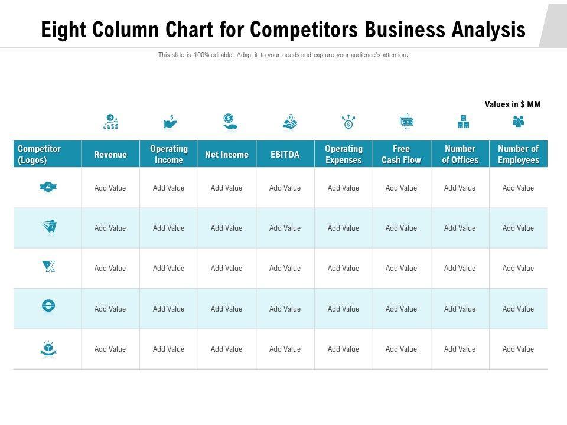567x425 pixels.
Task: Select the employees group-of-people icon
Action: click(x=518, y=122)
